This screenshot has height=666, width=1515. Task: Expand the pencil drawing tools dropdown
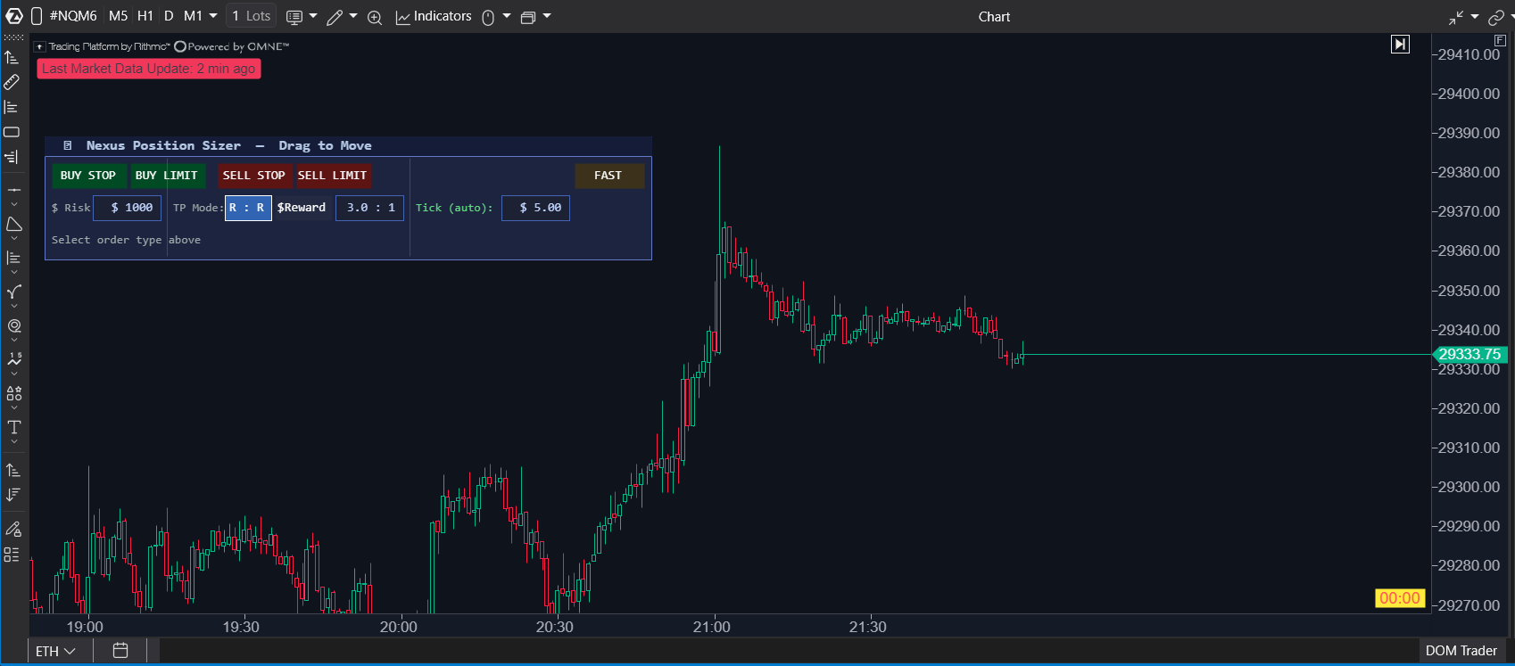click(353, 16)
